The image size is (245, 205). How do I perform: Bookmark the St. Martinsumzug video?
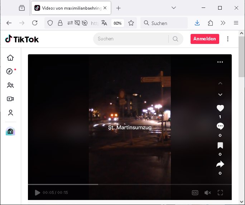pos(220,145)
